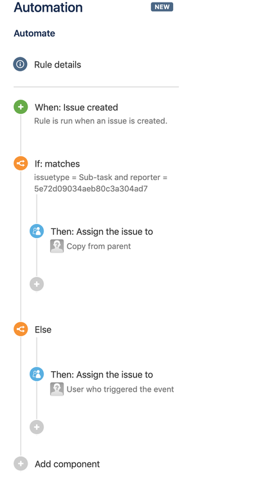Open the If: matches condition
The width and height of the screenshot is (274, 494).
(57, 164)
